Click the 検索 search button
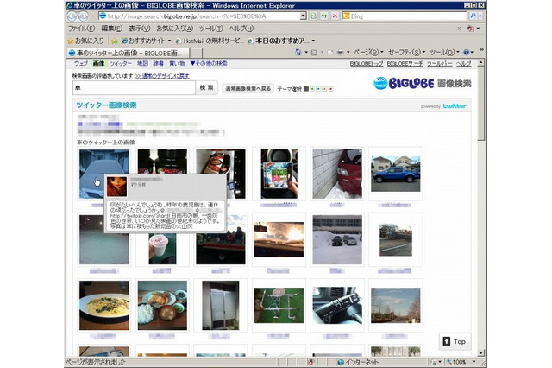Screen dimensions: 552x368 (207, 87)
